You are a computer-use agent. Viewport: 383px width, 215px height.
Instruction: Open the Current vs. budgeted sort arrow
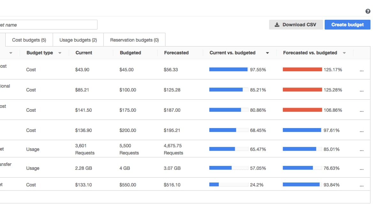click(267, 53)
